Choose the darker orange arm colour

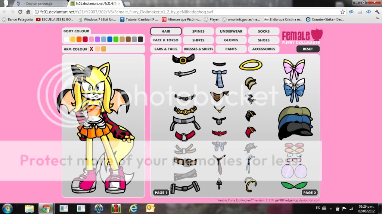(103, 49)
